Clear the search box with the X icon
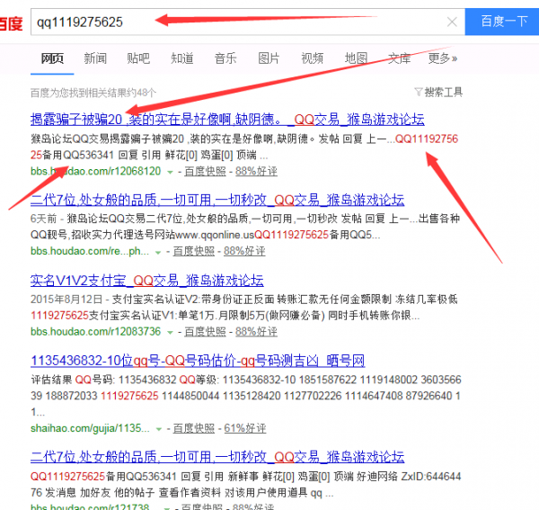This screenshot has width=539, height=510. [452, 22]
